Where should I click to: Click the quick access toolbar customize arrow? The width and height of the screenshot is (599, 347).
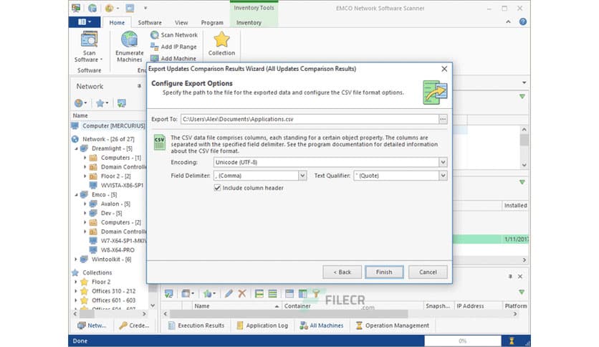[x=145, y=8]
